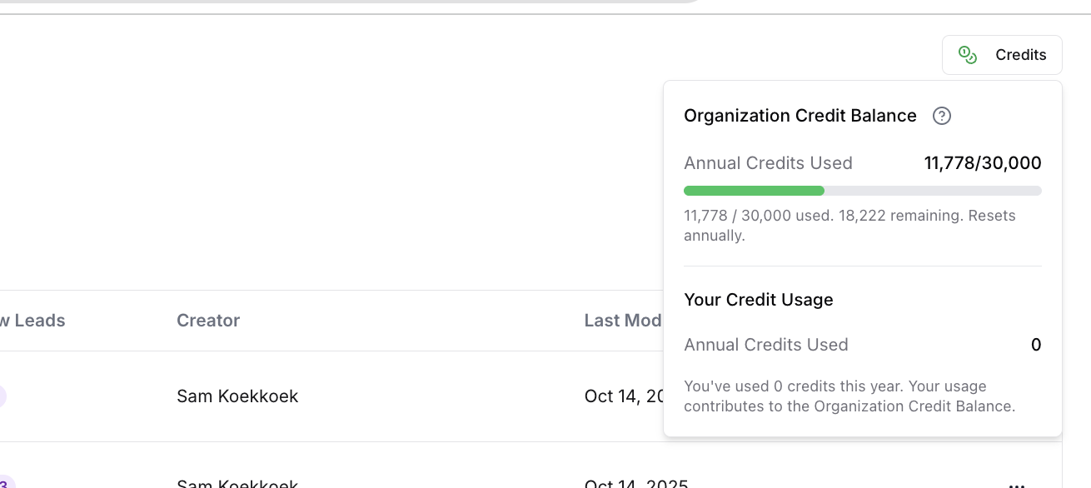
Task: Sort the table by the Creator column header
Action: click(208, 321)
